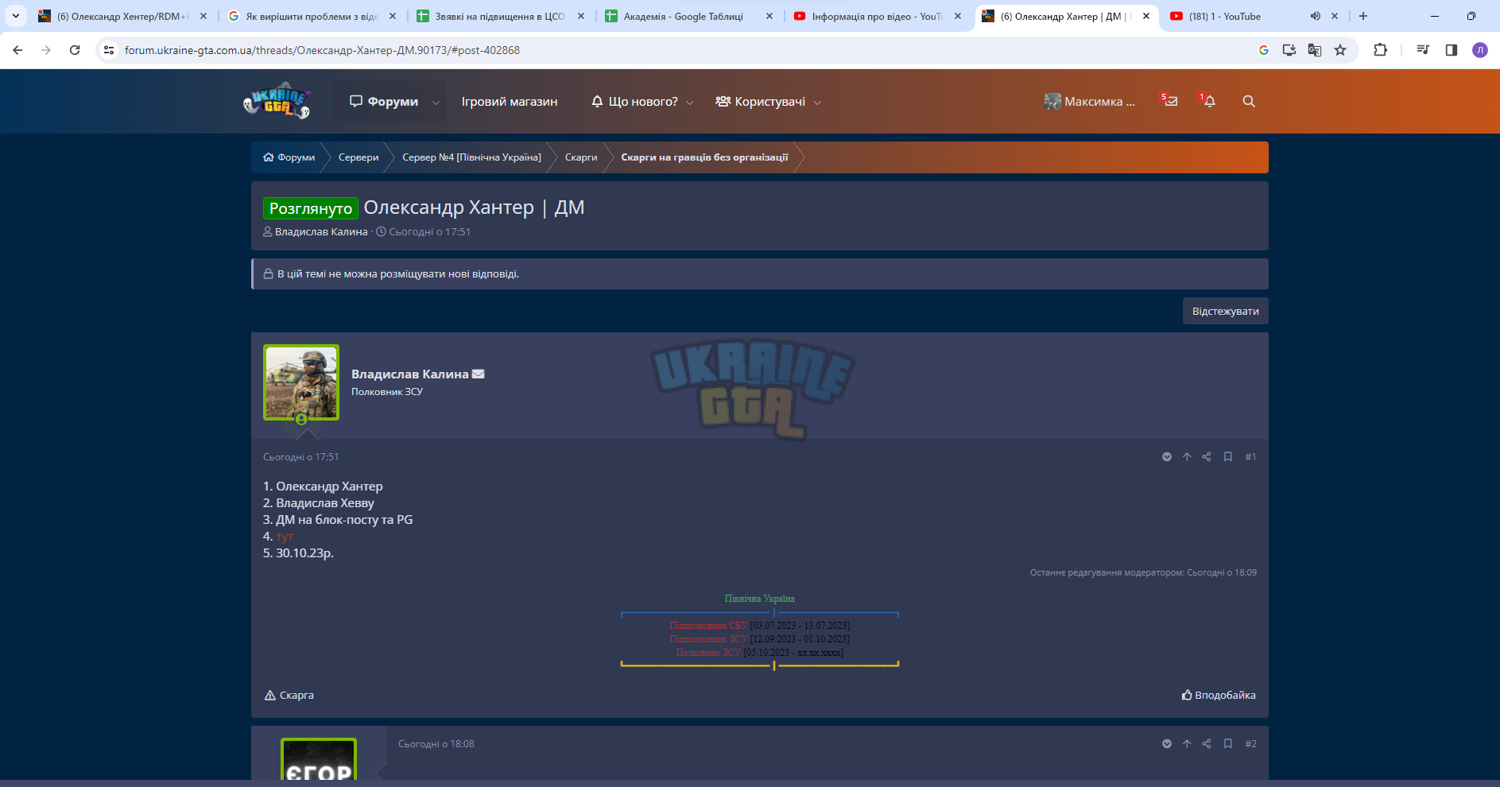Screen dimensions: 1500x787
Task: Click Владислав Калина avatar image
Action: click(x=301, y=382)
